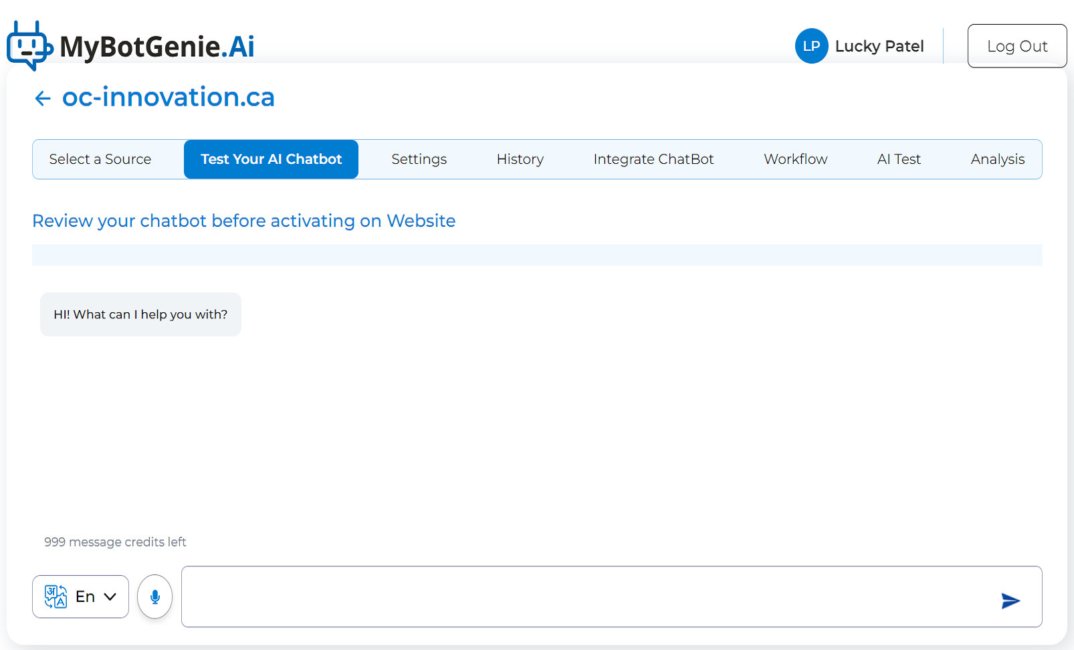Open the Settings tab
Viewport: 1074px width, 650px height.
[x=419, y=159]
